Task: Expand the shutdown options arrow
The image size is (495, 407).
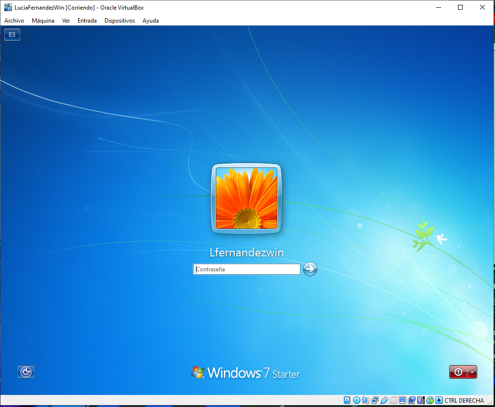Action: (x=472, y=372)
